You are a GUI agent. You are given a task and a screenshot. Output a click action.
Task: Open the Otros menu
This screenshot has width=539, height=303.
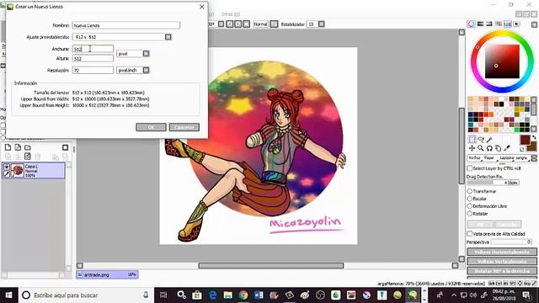pyautogui.click(x=231, y=14)
